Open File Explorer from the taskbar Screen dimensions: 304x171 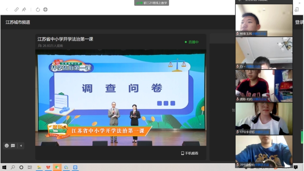coord(39,167)
